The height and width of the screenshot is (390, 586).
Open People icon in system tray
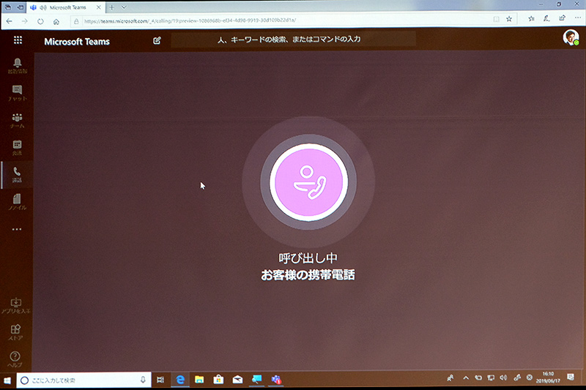[x=450, y=378]
